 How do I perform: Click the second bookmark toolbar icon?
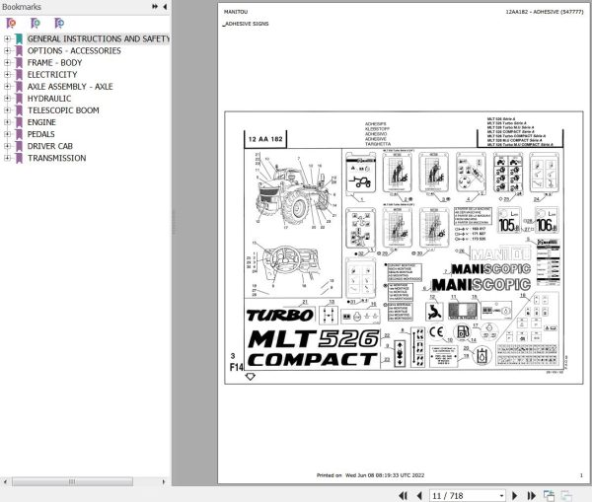(36, 24)
